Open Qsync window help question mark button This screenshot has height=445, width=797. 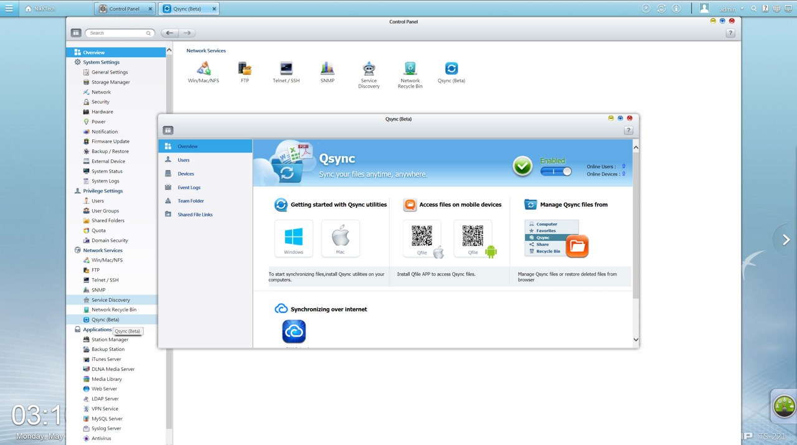pos(628,131)
